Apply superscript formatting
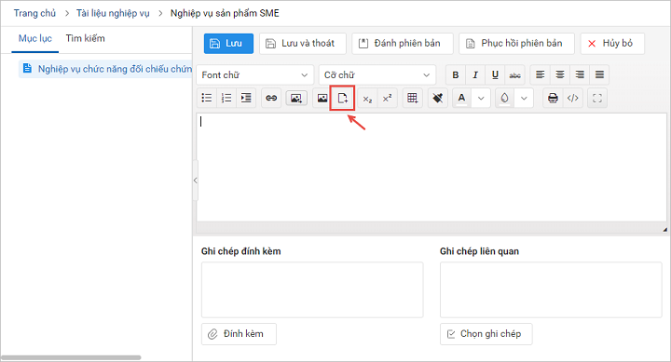This screenshot has height=362, width=671. click(387, 99)
